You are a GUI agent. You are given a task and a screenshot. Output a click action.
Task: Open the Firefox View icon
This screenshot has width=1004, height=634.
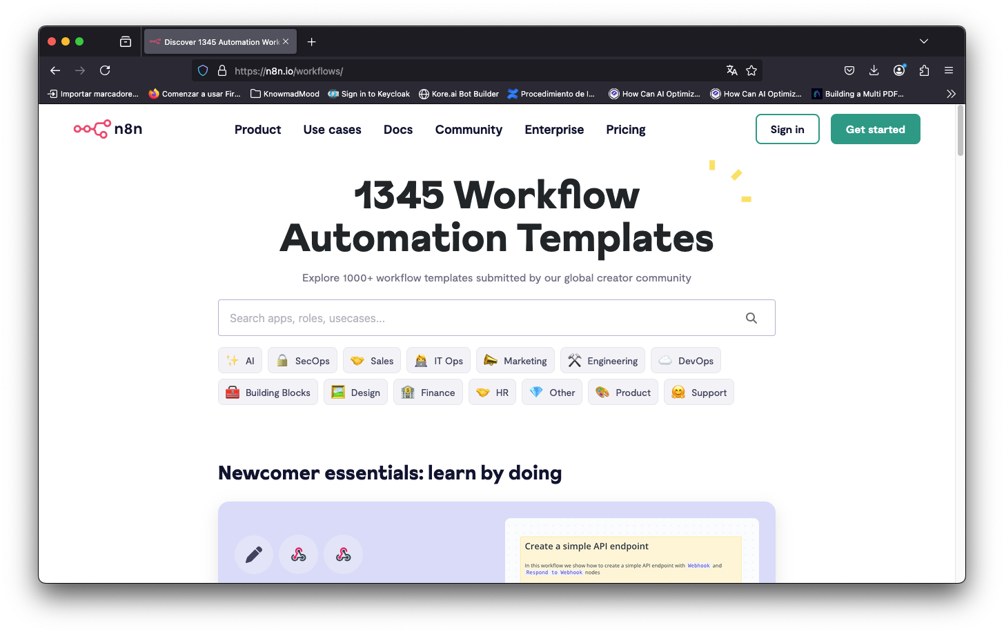click(126, 41)
